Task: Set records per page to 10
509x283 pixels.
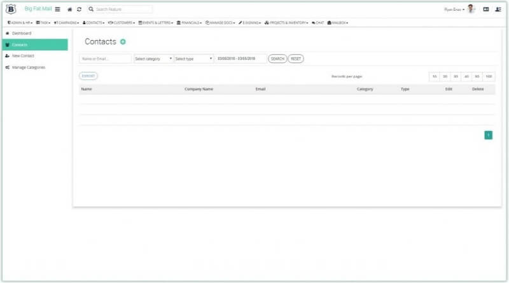Action: click(x=435, y=76)
